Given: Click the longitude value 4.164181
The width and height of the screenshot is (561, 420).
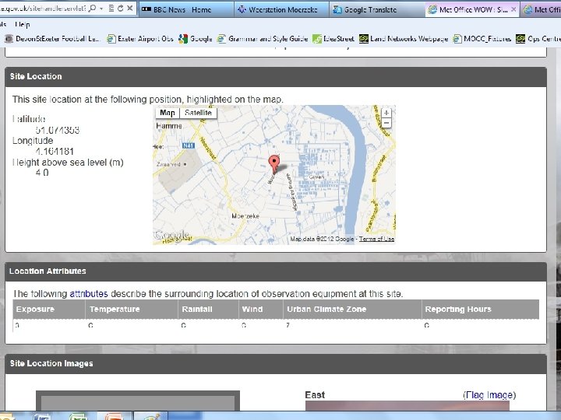Looking at the screenshot, I should [55, 152].
